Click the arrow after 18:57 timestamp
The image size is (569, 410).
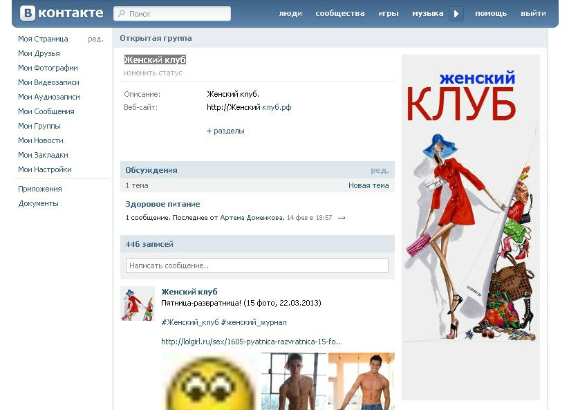click(342, 218)
